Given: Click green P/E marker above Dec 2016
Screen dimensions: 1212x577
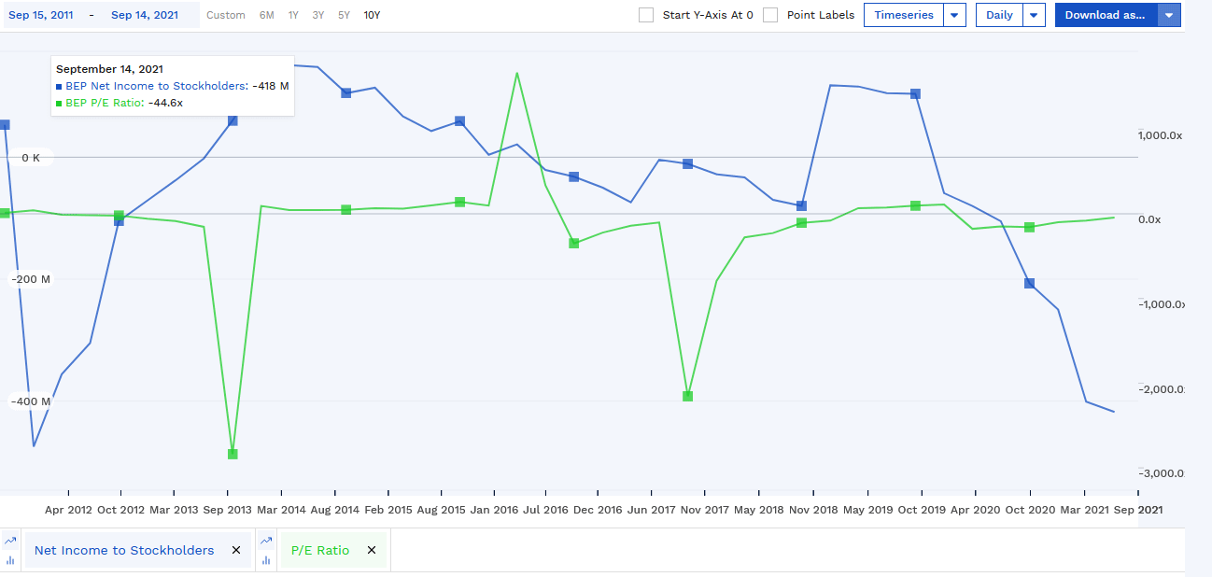Looking at the screenshot, I should coord(573,243).
